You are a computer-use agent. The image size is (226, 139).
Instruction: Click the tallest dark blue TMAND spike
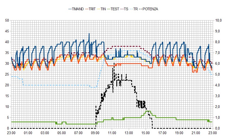click(x=89, y=34)
